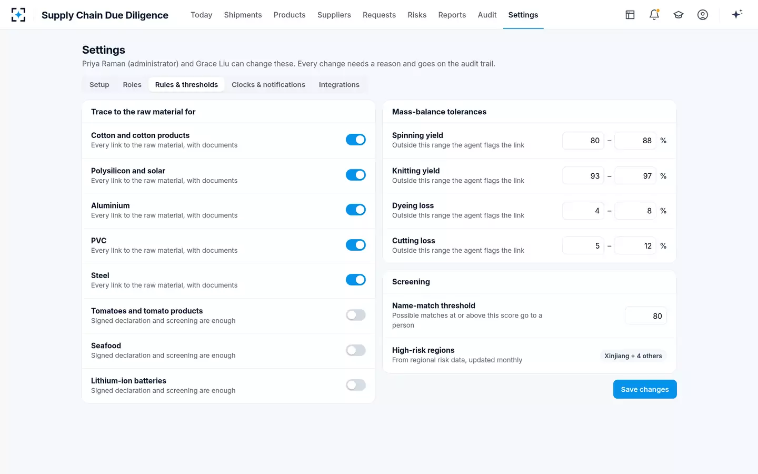The image size is (758, 474).
Task: Open the Integrations tab
Action: click(x=339, y=85)
